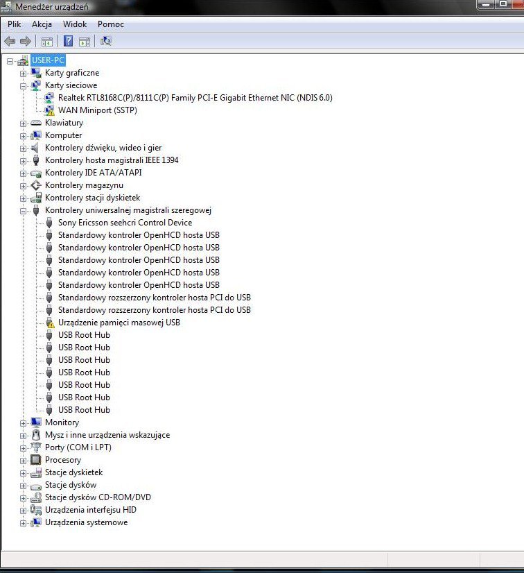The image size is (524, 573).
Task: Click the show/hide action pane toolbar icon
Action: 85,42
